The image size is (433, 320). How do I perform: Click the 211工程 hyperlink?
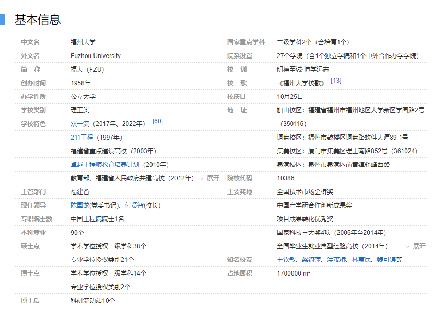click(81, 138)
